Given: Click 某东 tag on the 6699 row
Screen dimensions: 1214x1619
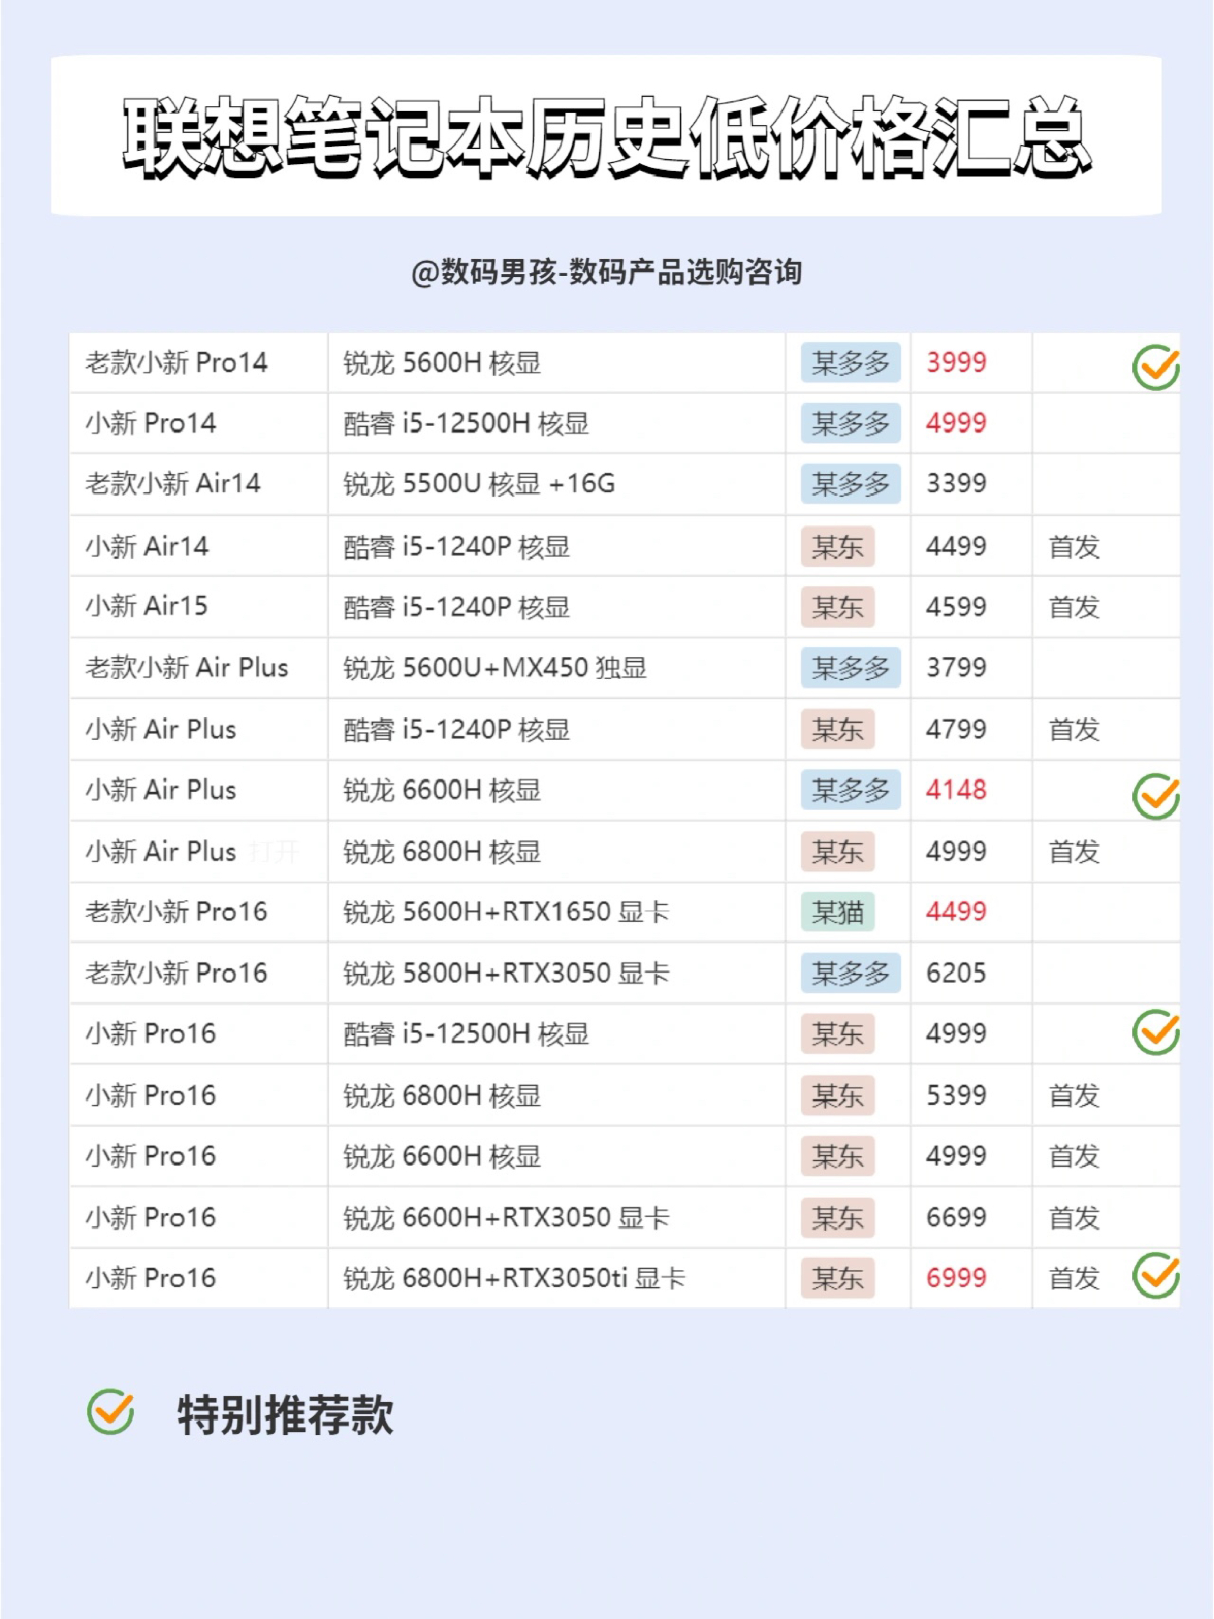Looking at the screenshot, I should tap(837, 1217).
